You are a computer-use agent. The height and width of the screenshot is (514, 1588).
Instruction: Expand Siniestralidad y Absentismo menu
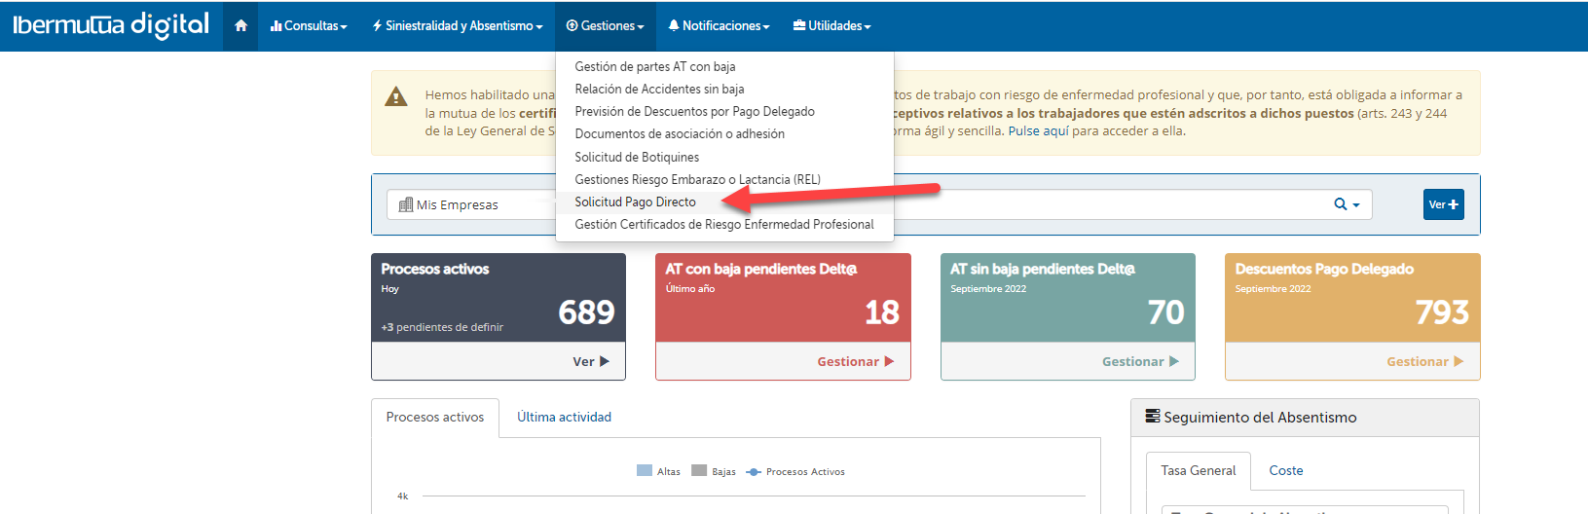[x=458, y=26]
